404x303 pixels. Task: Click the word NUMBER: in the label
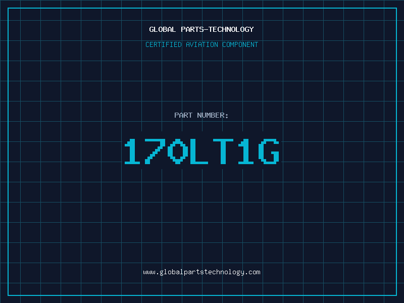point(213,115)
